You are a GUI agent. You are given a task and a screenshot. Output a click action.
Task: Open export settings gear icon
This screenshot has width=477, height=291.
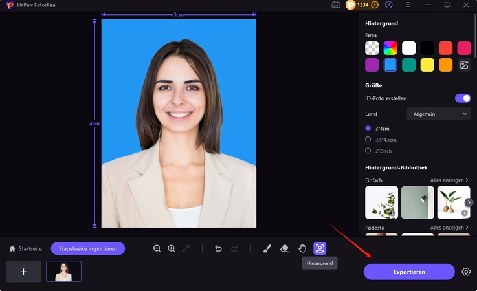pyautogui.click(x=466, y=272)
